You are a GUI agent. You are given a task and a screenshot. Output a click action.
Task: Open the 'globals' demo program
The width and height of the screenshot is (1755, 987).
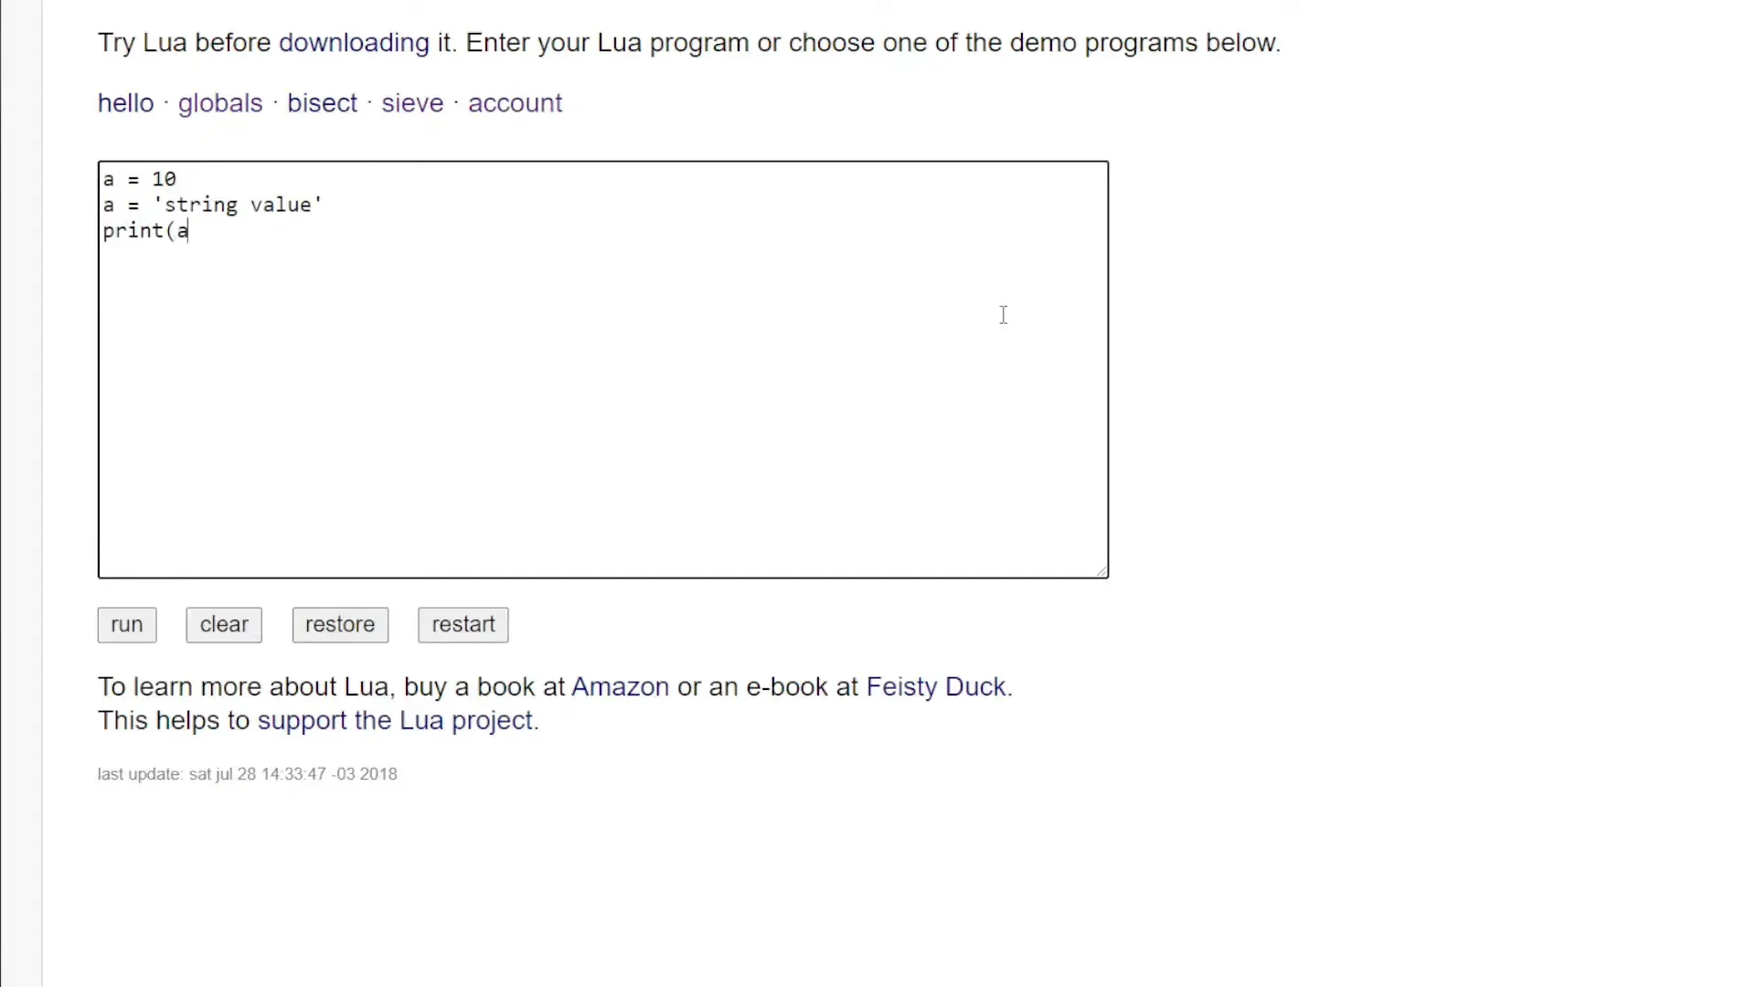[x=219, y=102]
